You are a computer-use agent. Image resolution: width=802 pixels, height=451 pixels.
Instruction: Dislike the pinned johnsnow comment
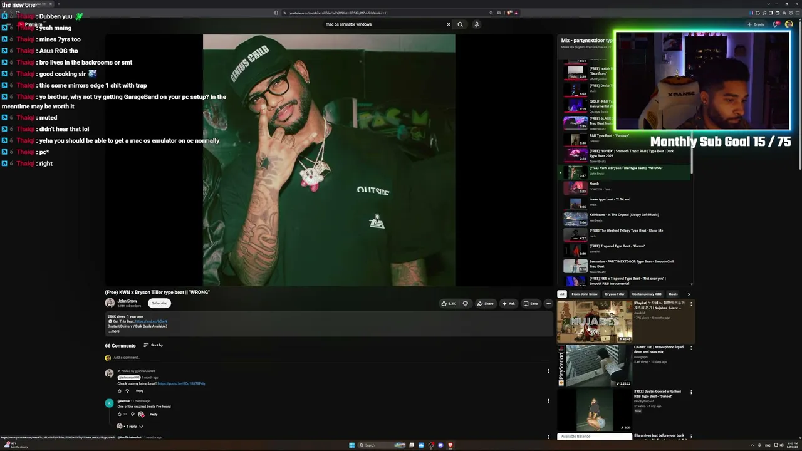(127, 391)
